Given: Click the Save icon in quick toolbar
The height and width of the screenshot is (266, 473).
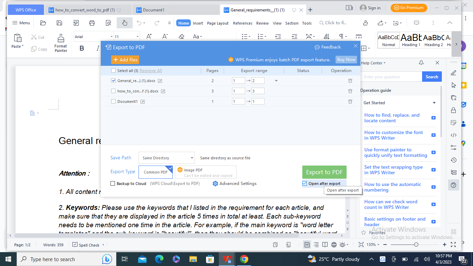Looking at the screenshot, I should pos(60,23).
